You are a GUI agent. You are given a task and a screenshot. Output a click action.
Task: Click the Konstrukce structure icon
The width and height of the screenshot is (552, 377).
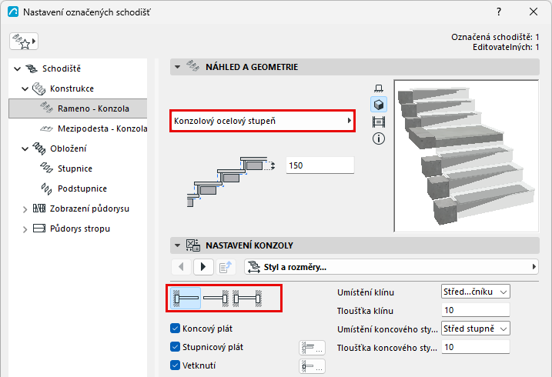click(38, 88)
